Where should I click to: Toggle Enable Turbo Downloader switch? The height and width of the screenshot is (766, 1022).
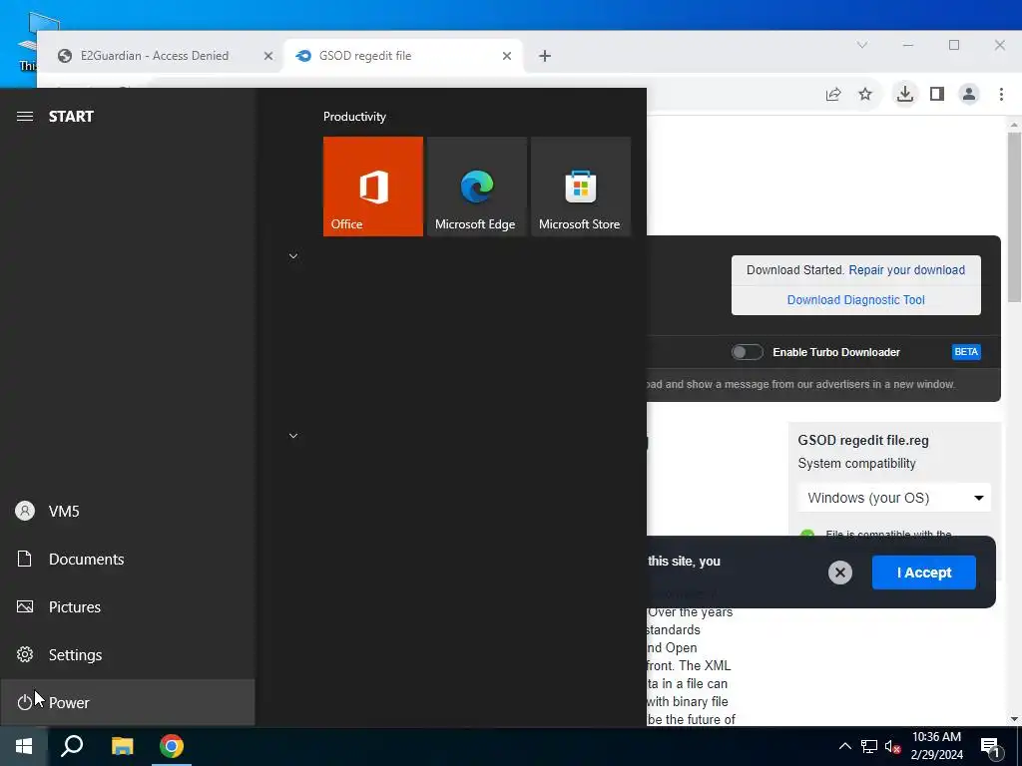click(747, 352)
